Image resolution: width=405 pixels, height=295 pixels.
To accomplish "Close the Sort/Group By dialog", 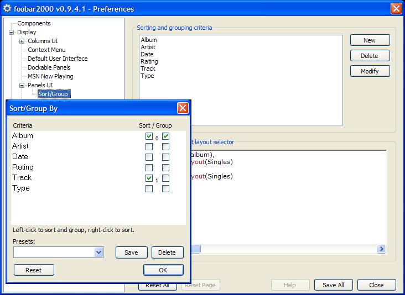I will click(x=183, y=108).
